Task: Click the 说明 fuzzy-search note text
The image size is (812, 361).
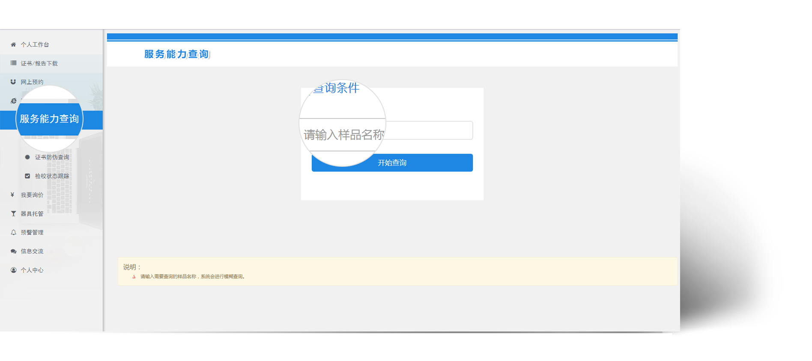Action: coord(192,277)
